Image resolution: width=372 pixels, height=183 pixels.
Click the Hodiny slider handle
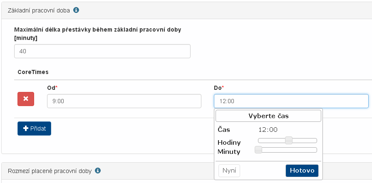coord(289,141)
